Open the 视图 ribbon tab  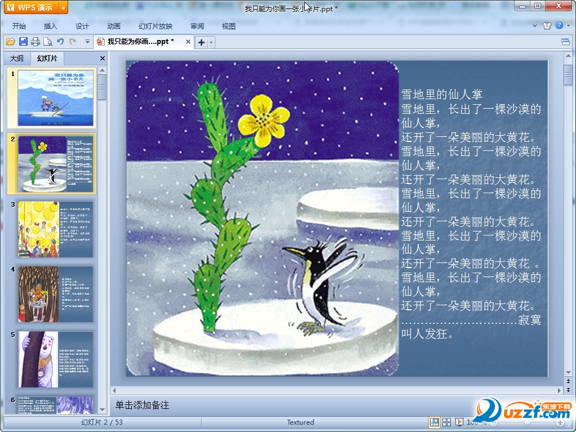pyautogui.click(x=229, y=26)
